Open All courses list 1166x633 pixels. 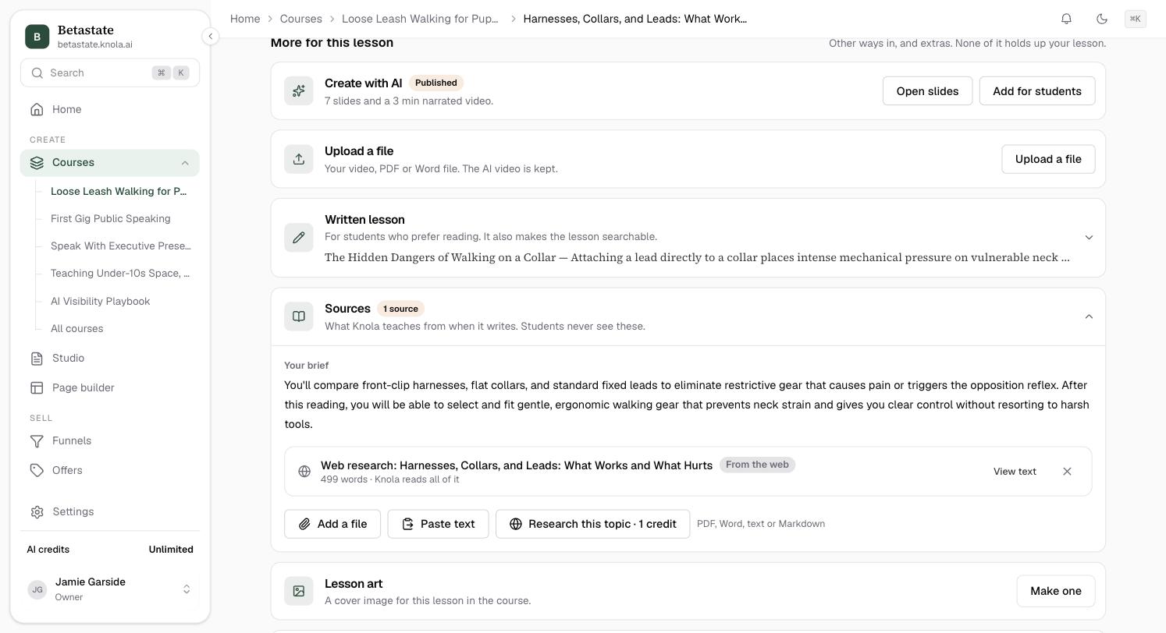[x=77, y=328]
